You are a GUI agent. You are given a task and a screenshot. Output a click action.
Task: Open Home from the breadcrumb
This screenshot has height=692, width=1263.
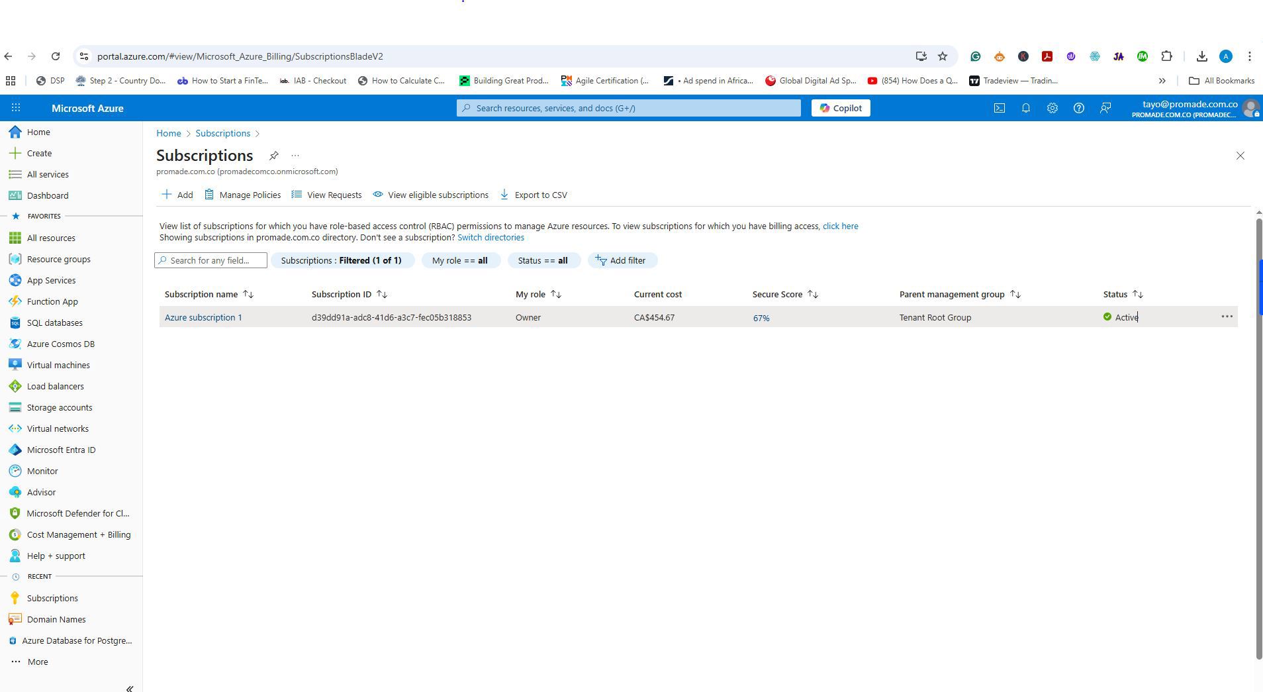point(168,133)
